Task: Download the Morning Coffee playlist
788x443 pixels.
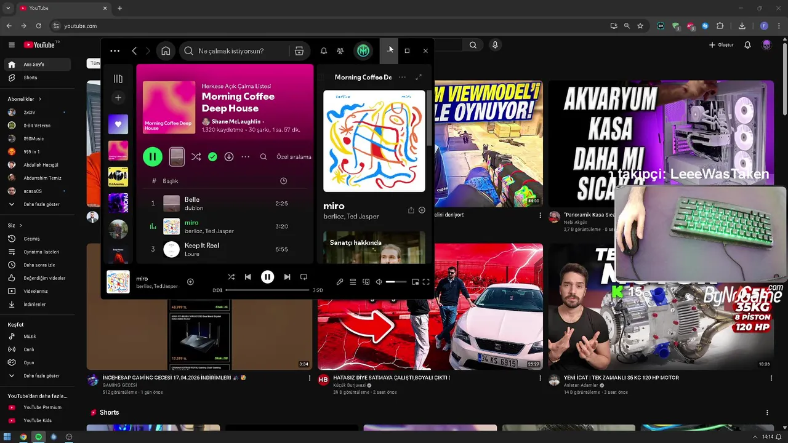Action: (229, 157)
